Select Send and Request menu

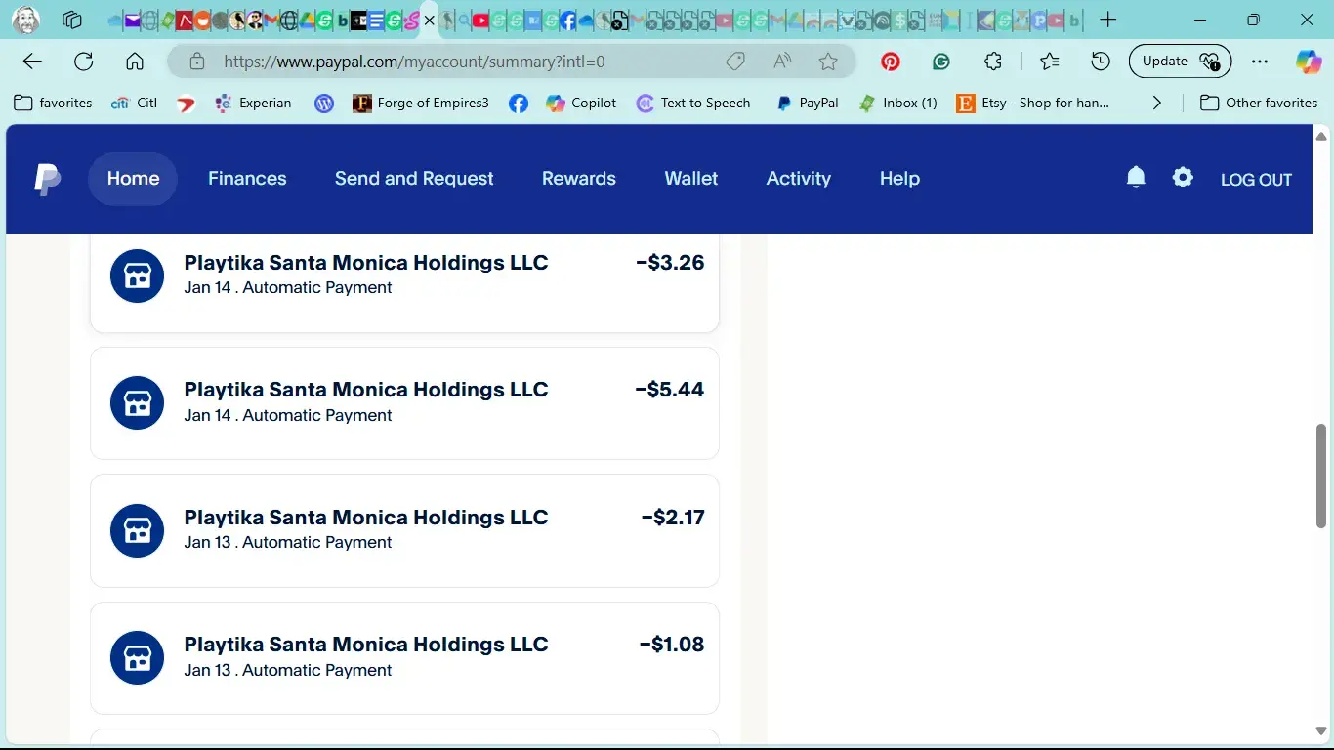point(414,179)
